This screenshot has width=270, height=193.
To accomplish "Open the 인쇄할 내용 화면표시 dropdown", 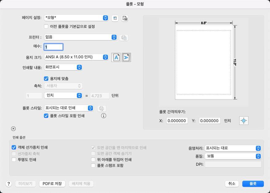I will tap(63, 67).
